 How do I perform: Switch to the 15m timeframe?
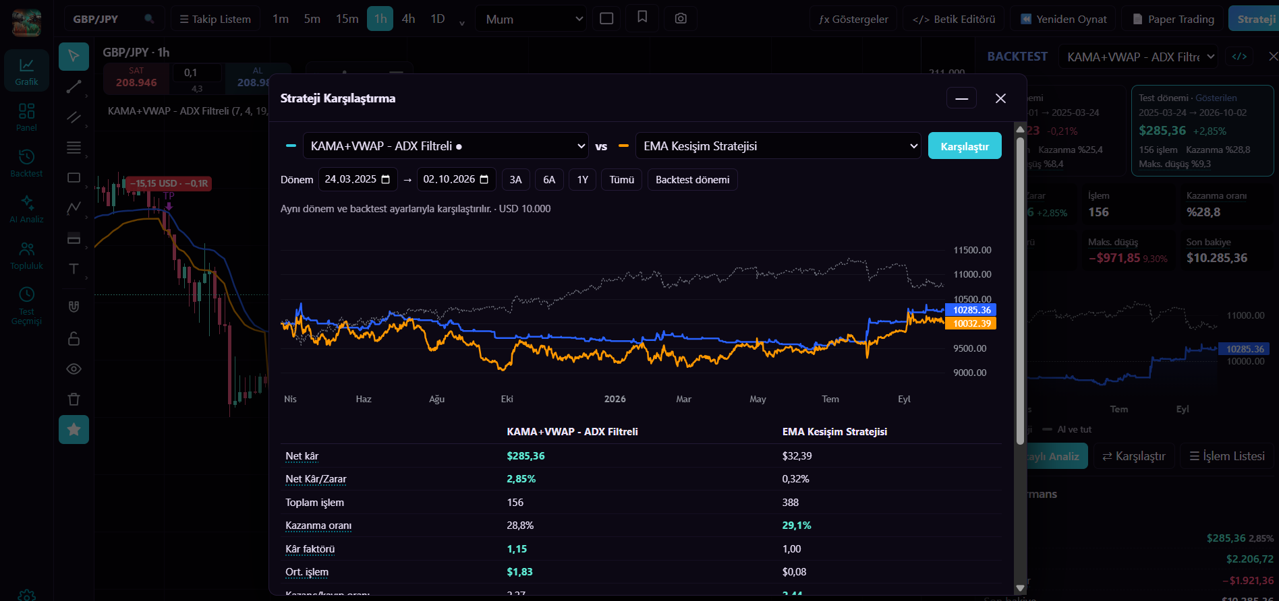point(347,19)
